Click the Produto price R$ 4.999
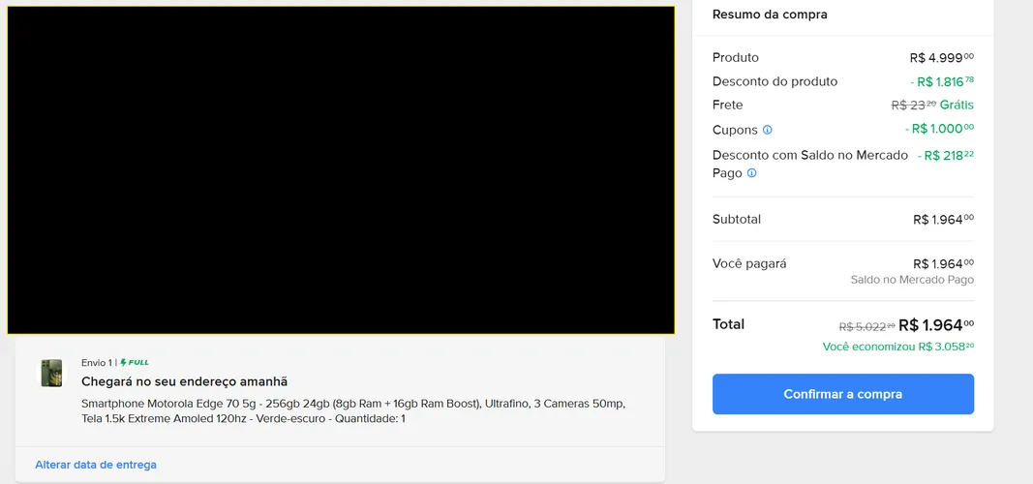The image size is (1033, 484). [x=941, y=58]
